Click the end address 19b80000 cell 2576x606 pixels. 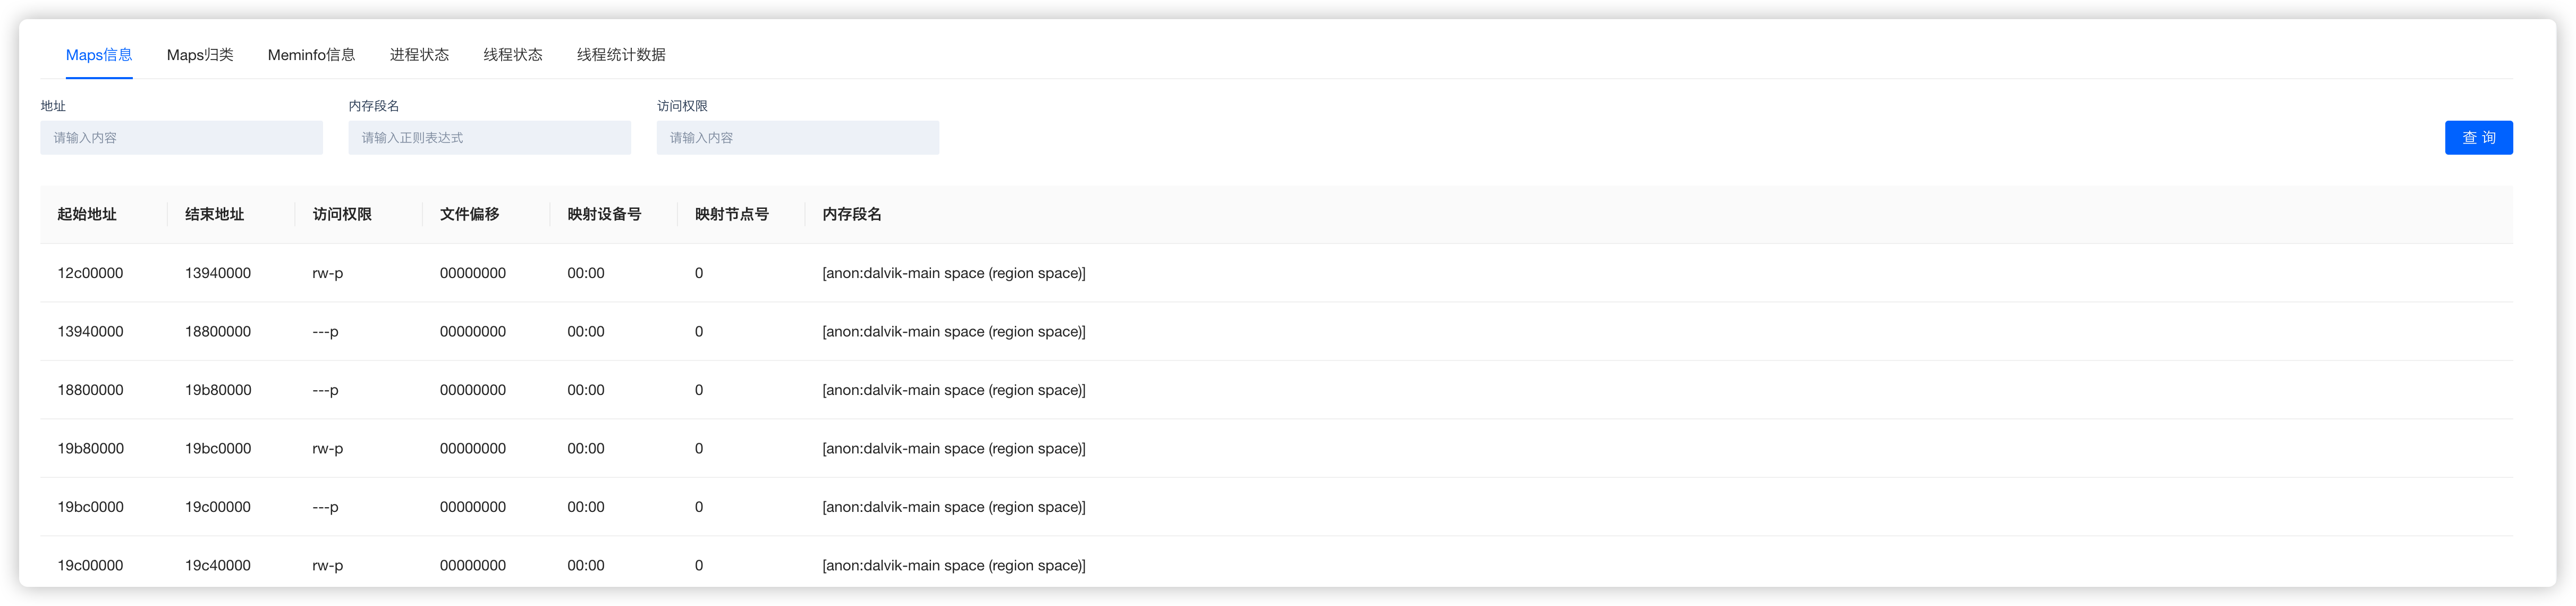218,390
